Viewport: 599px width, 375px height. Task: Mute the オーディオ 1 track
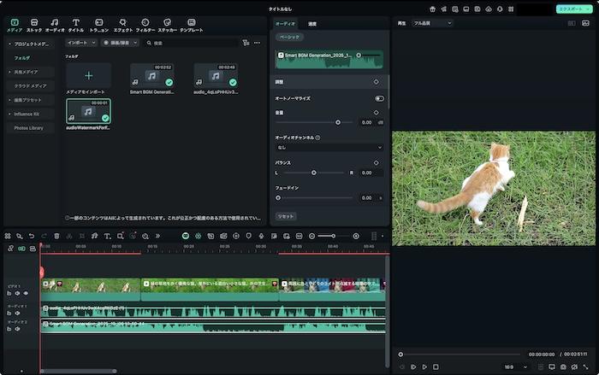(17, 313)
